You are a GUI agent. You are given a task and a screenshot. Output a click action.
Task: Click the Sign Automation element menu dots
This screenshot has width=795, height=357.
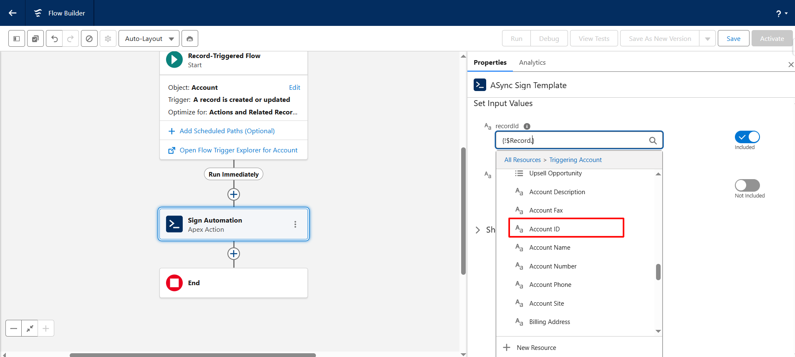click(295, 224)
